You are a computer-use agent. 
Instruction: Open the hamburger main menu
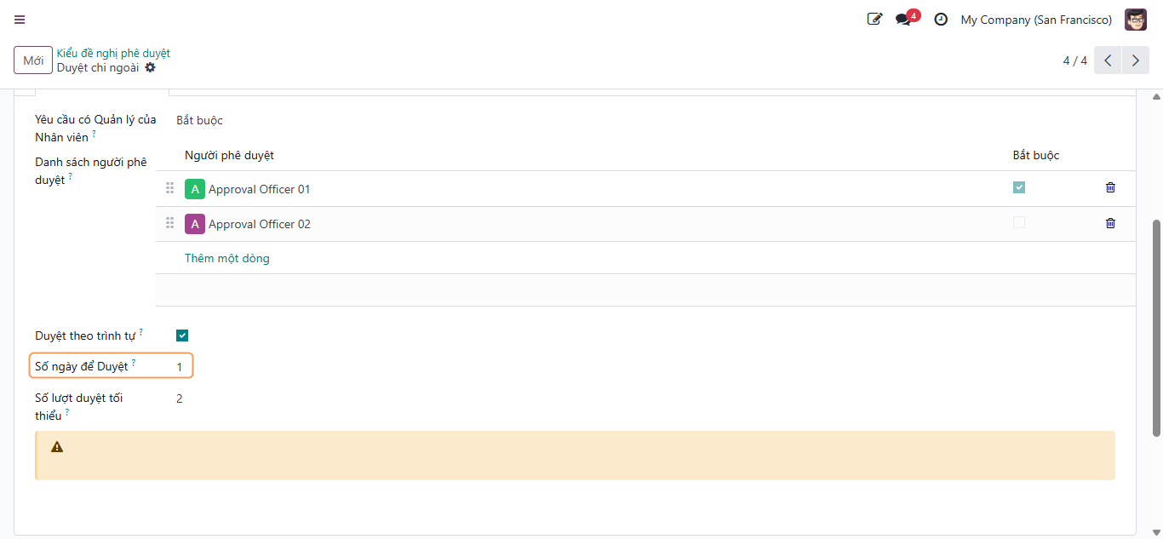coord(20,20)
